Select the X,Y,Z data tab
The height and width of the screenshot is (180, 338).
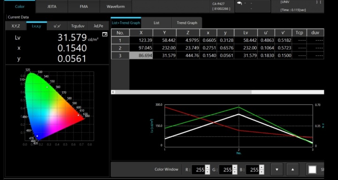tap(16, 26)
